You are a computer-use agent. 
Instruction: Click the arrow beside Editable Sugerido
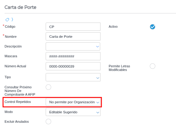click(x=98, y=112)
